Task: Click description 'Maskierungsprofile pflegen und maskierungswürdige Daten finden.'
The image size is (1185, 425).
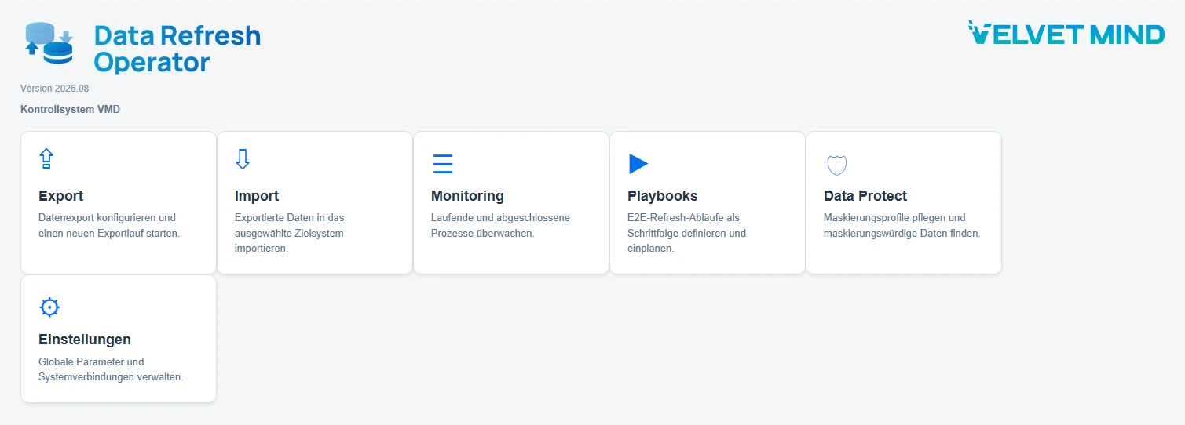Action: pos(902,226)
